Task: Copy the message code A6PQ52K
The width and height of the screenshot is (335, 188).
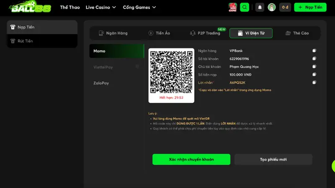Action: [314, 82]
